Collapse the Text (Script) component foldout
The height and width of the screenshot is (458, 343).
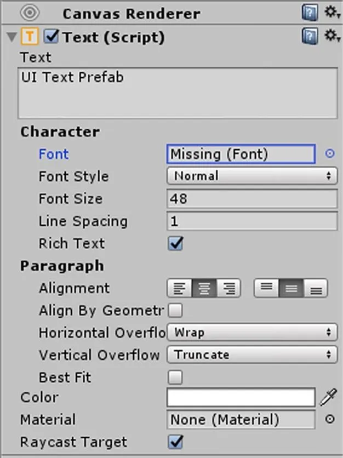point(12,37)
